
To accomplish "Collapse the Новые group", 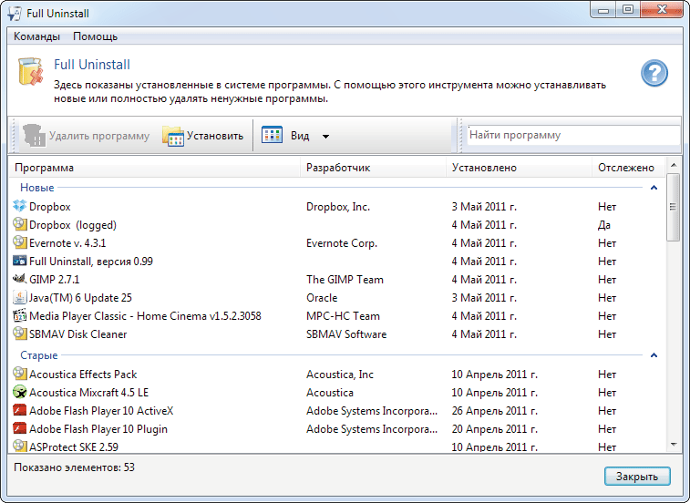I will (x=654, y=188).
